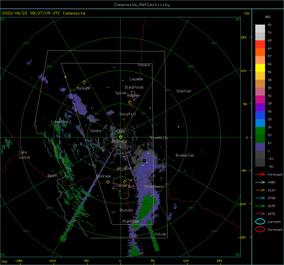The height and width of the screenshot is (265, 284).
Task: Click the Drumheller label
Action: [185, 155]
